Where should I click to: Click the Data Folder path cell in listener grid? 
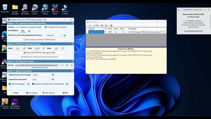(146, 32)
